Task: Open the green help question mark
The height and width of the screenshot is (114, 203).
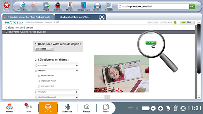Action: 175,22
